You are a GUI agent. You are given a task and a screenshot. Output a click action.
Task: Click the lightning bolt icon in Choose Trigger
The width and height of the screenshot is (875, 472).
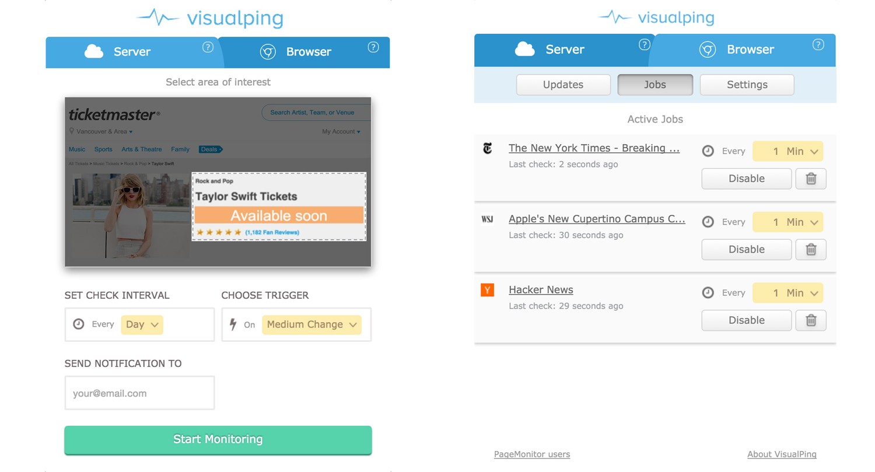point(233,324)
